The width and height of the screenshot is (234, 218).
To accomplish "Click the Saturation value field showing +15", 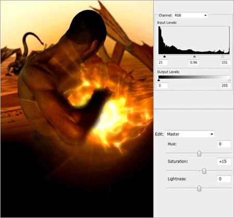I will click(224, 162).
